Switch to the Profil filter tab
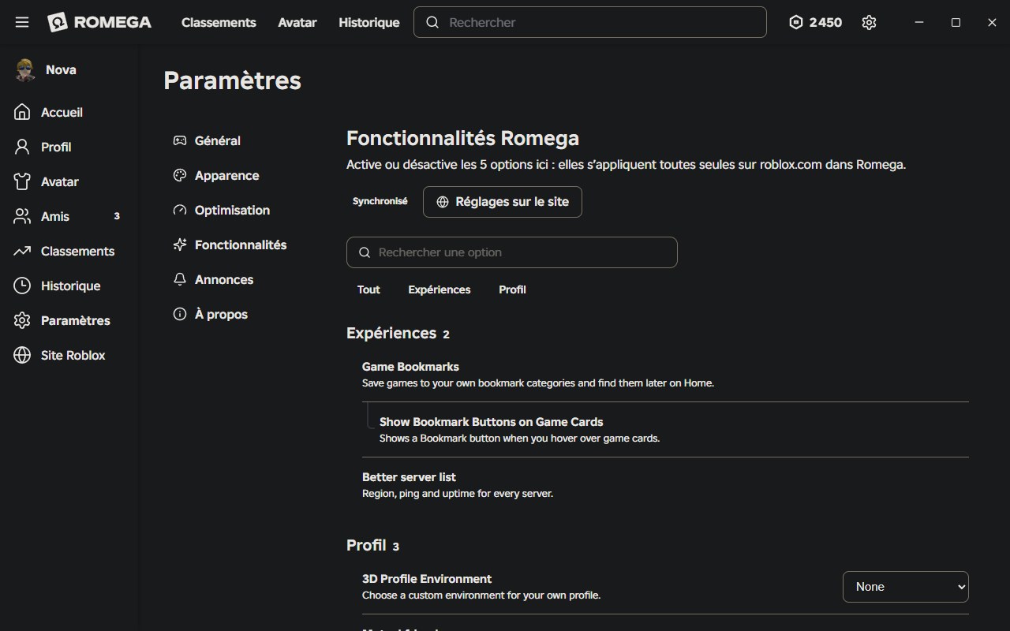 point(512,289)
